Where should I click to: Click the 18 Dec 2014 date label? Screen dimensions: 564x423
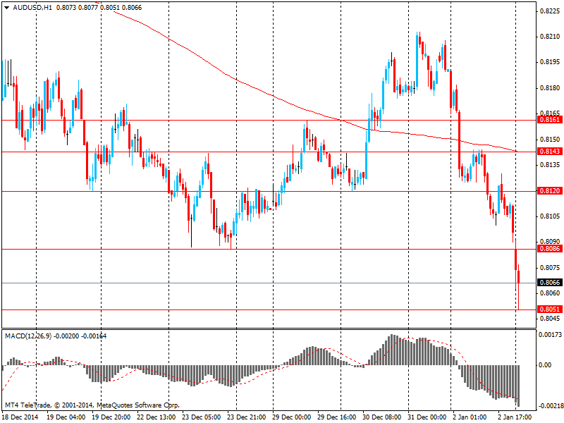point(20,417)
